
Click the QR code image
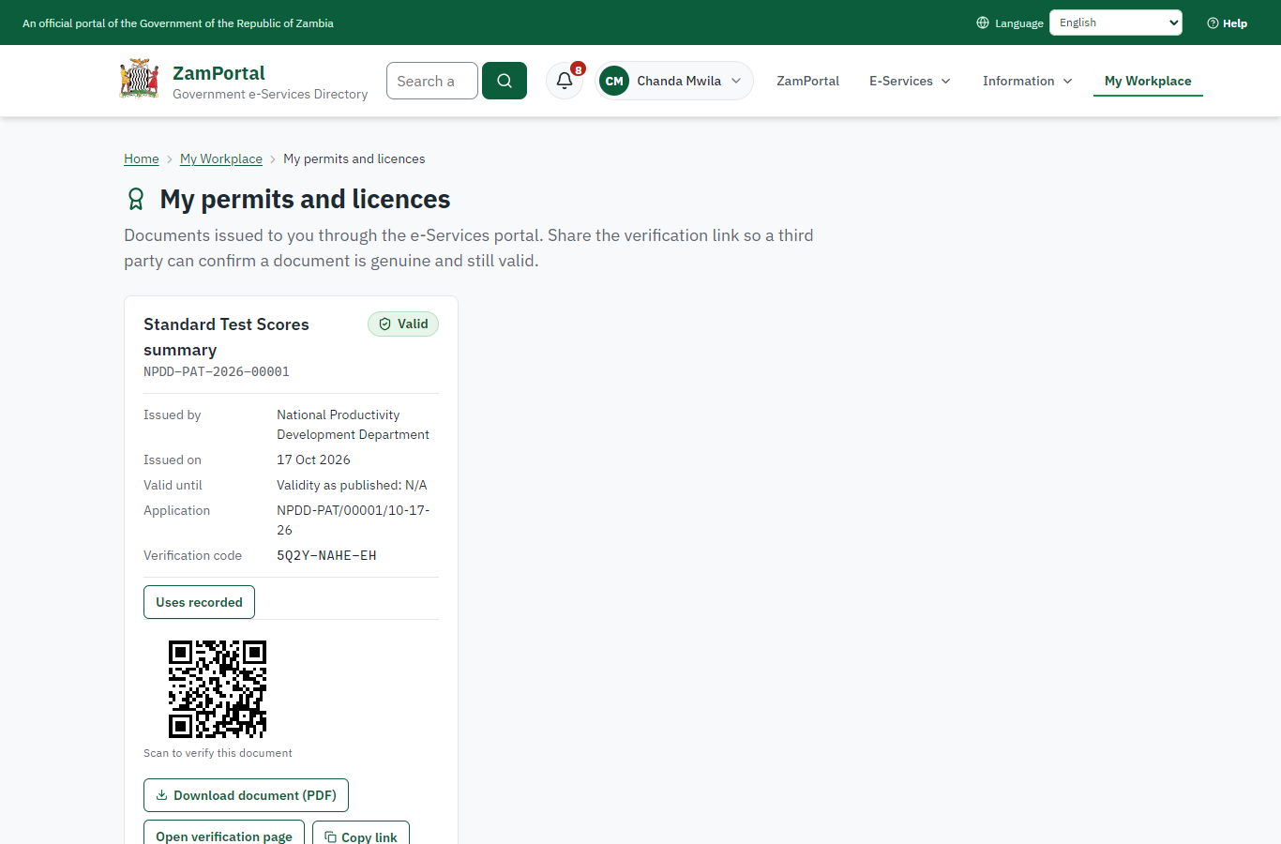pos(218,689)
